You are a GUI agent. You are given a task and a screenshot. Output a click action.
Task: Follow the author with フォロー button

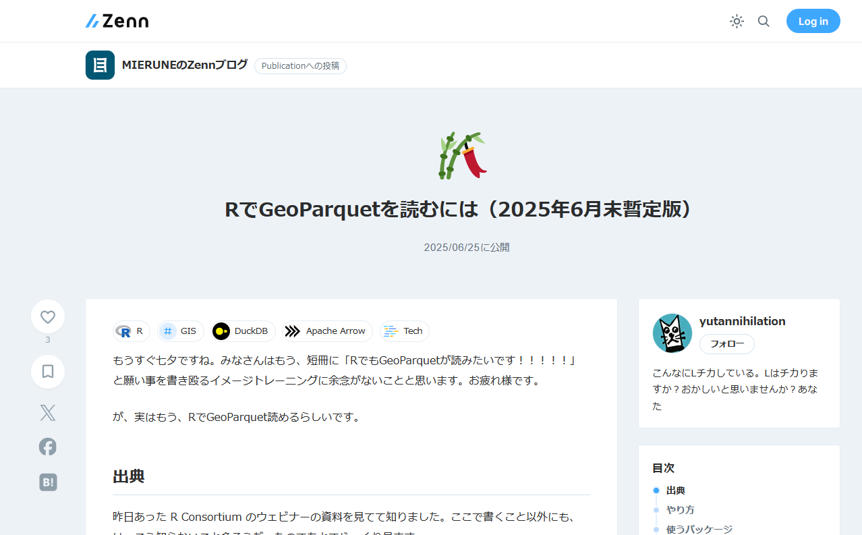(726, 344)
